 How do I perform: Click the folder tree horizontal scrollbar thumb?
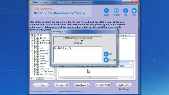(40, 78)
